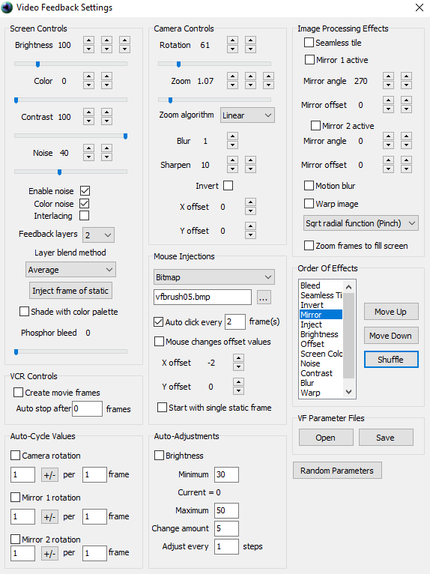Check the Motion blur option
The image size is (430, 574).
click(x=309, y=186)
